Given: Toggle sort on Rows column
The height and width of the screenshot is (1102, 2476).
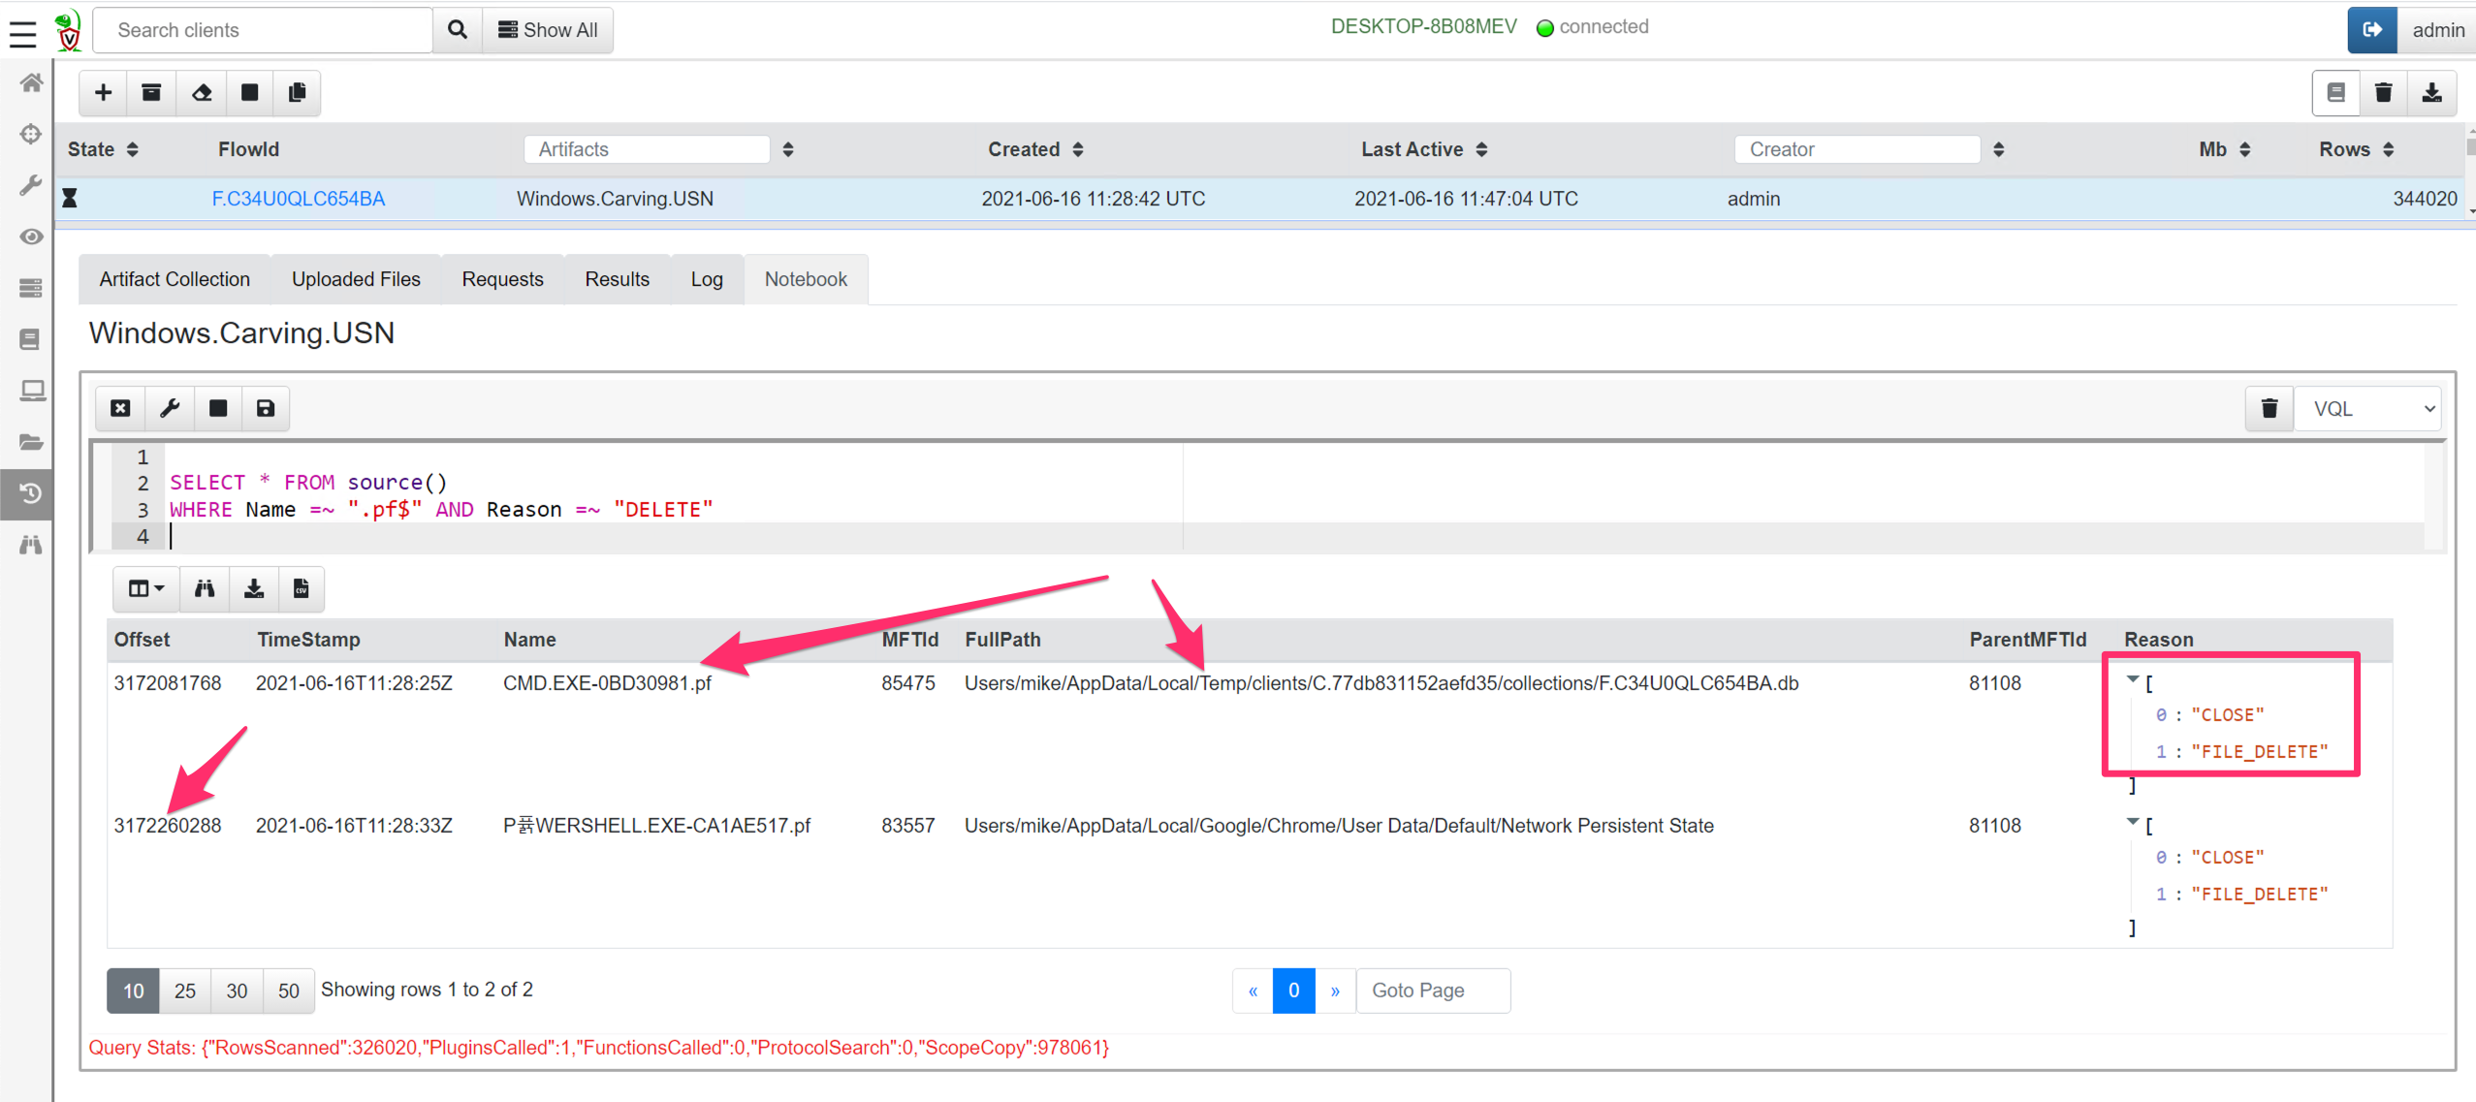Looking at the screenshot, I should tap(2388, 149).
